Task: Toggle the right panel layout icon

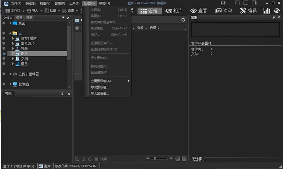Action: pos(254,3)
